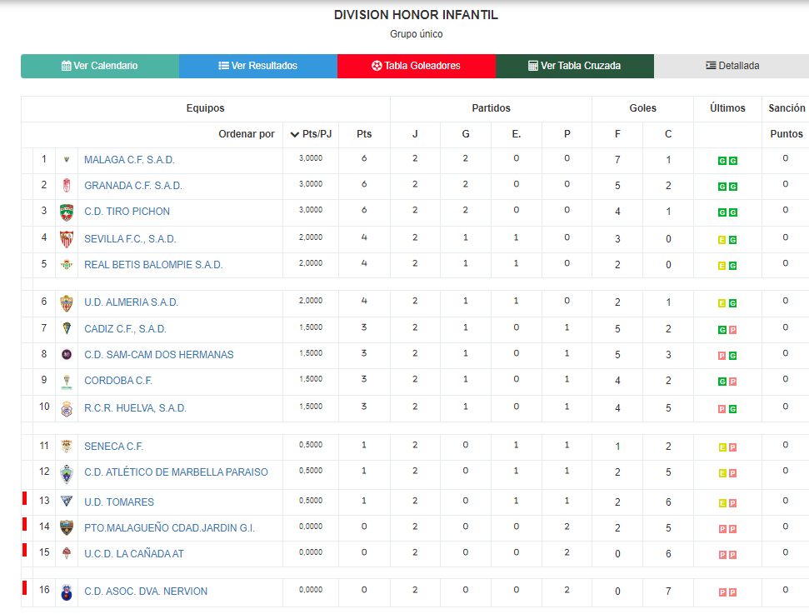
Task: Click Huelva's green G win badge
Action: [732, 409]
